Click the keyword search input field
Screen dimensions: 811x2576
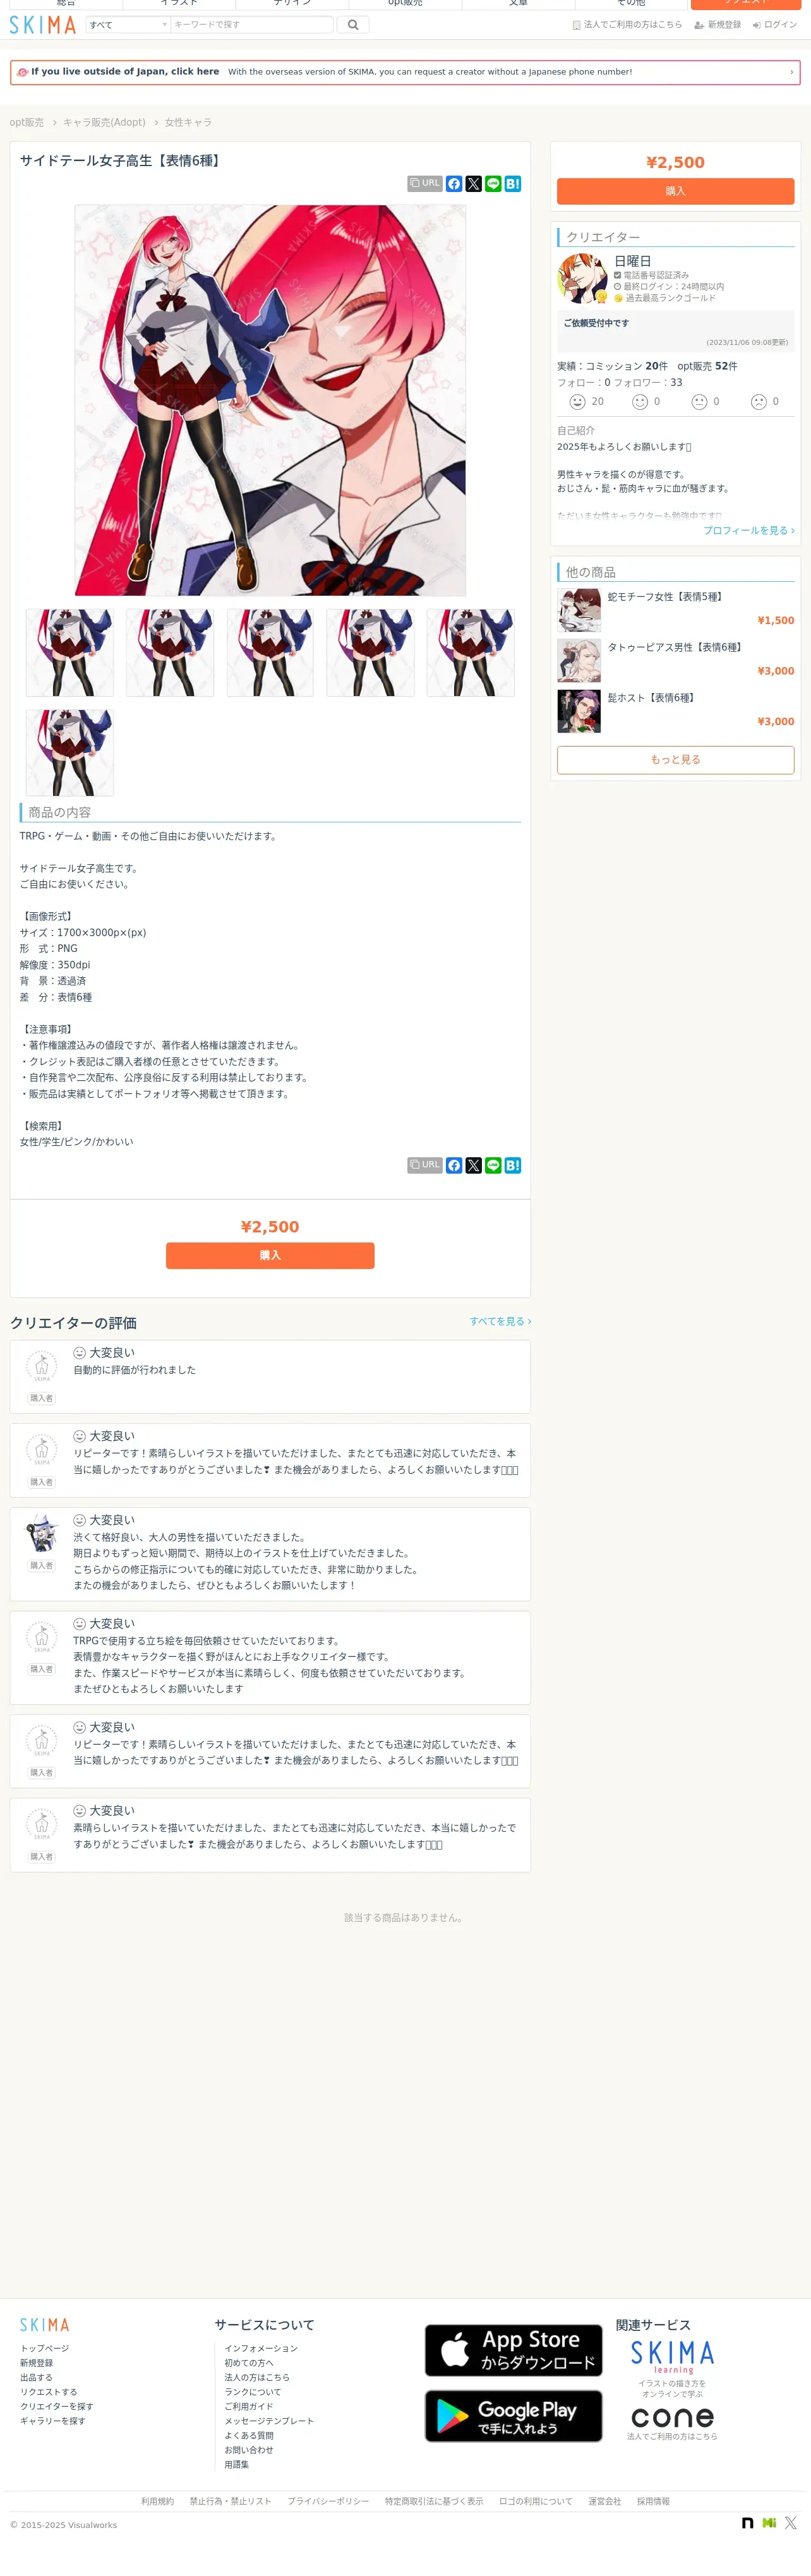coord(252,25)
